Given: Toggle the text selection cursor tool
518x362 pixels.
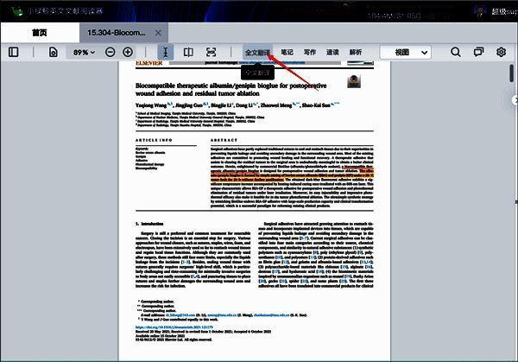Looking at the screenshot, I should point(165,53).
